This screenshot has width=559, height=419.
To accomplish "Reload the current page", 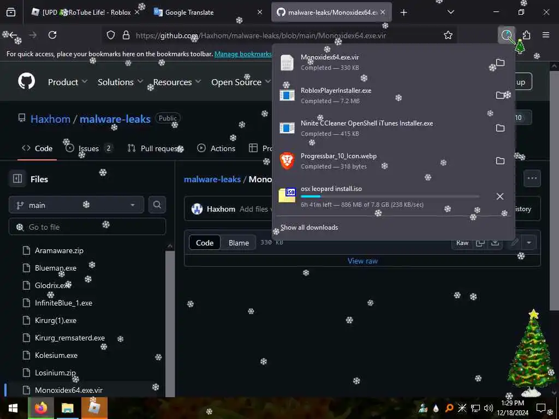I will pyautogui.click(x=52, y=35).
